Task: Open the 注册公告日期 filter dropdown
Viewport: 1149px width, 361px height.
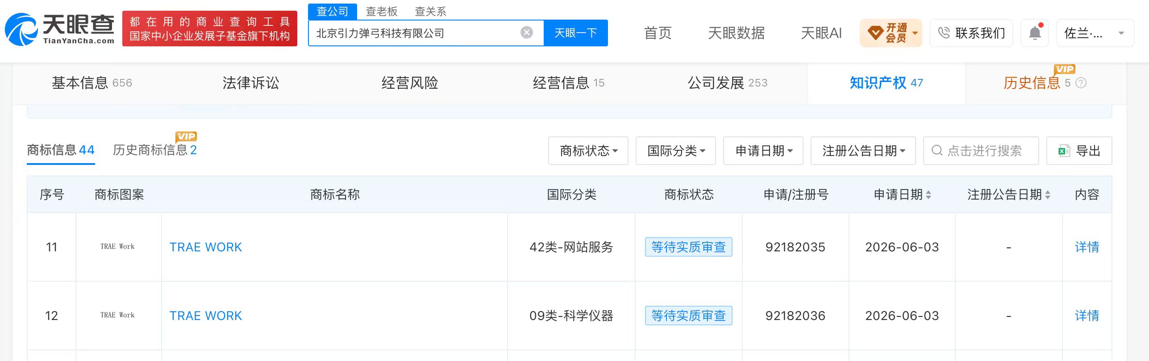Action: (x=863, y=151)
